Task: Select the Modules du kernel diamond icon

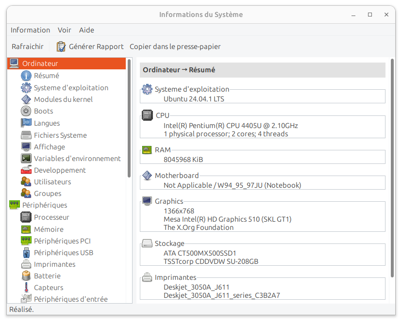Action: [26, 99]
